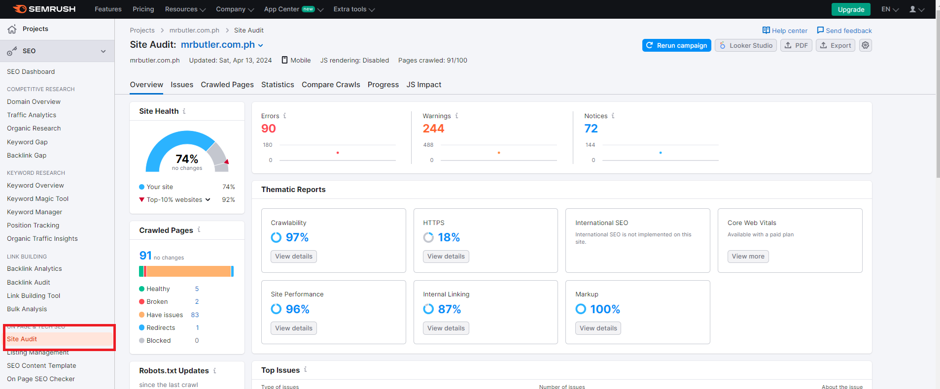Click the 90 errors count
This screenshot has width=940, height=389.
269,129
